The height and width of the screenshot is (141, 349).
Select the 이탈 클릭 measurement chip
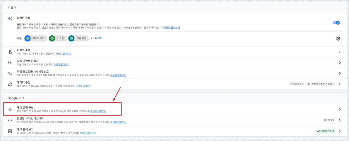pyautogui.click(x=78, y=38)
